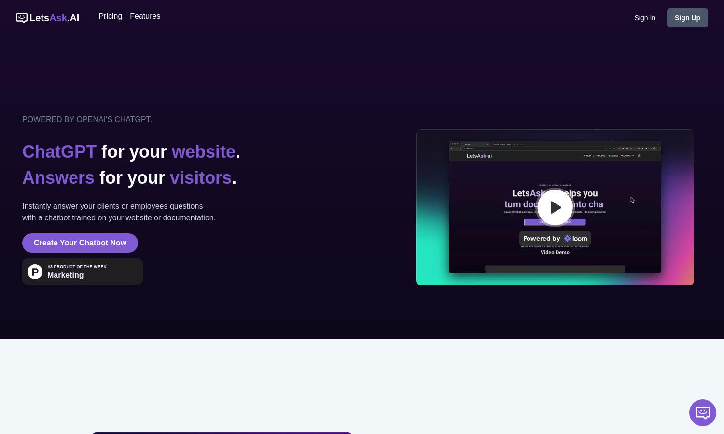Open the chatbot widget in the corner
The width and height of the screenshot is (724, 434).
coord(702,413)
